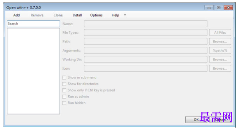Choose the Clone toolbar item

[x=58, y=15]
